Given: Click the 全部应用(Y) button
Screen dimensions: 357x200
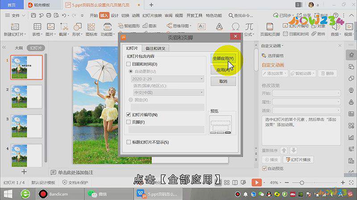Looking at the screenshot, I should pyautogui.click(x=223, y=58).
